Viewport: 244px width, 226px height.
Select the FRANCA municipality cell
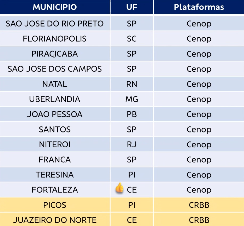pos(55,159)
